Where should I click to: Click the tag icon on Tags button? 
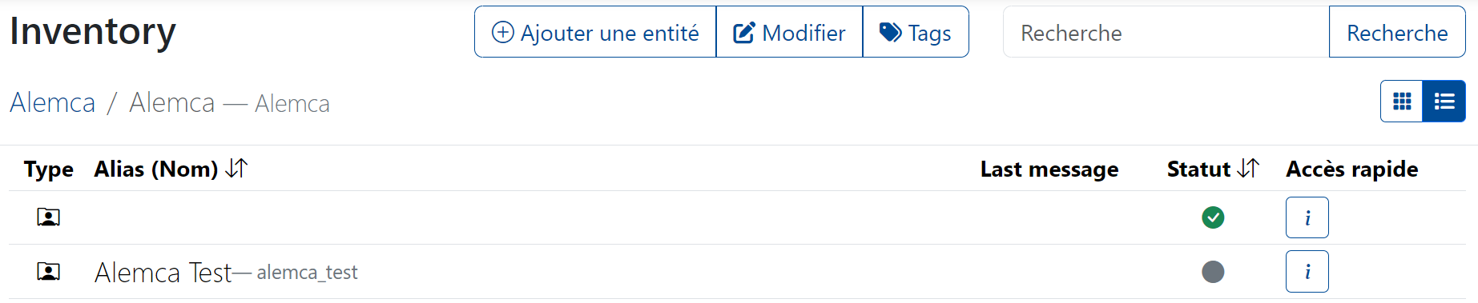[891, 32]
